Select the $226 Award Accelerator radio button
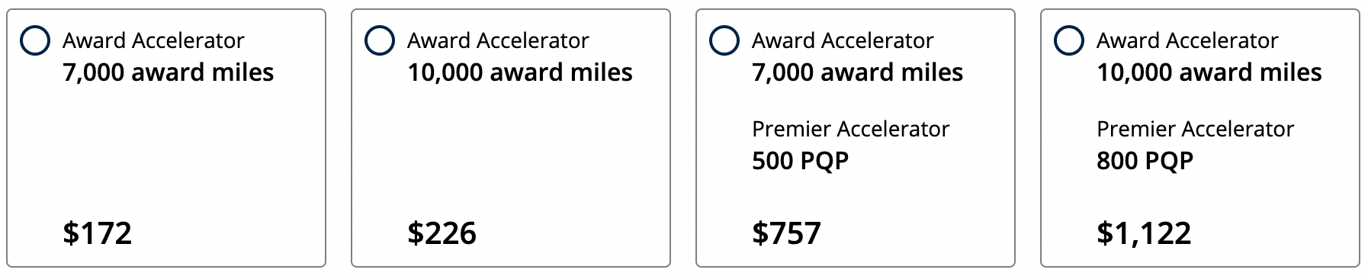This screenshot has height=276, width=1368. 380,40
